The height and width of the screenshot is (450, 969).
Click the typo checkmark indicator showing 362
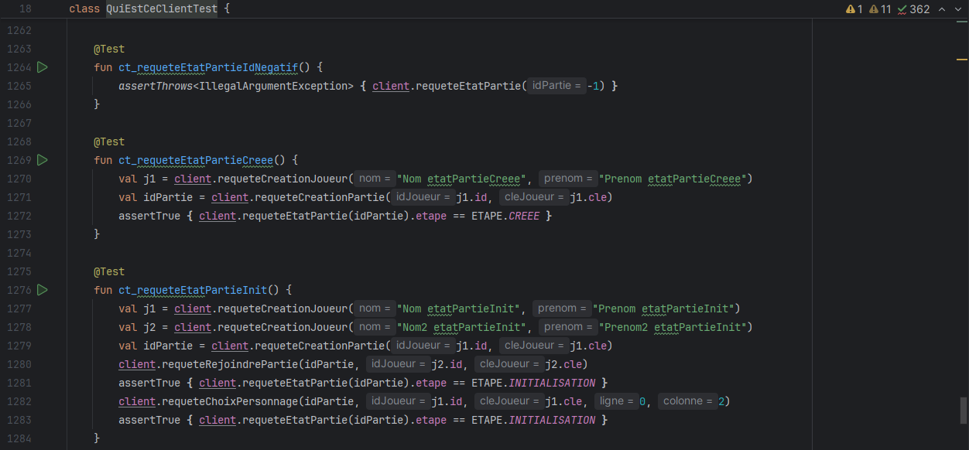(914, 9)
